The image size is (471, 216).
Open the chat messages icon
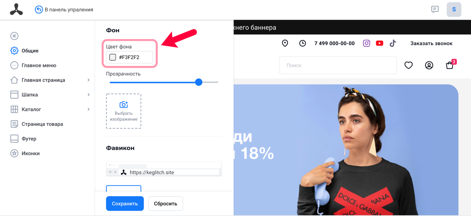click(x=435, y=9)
